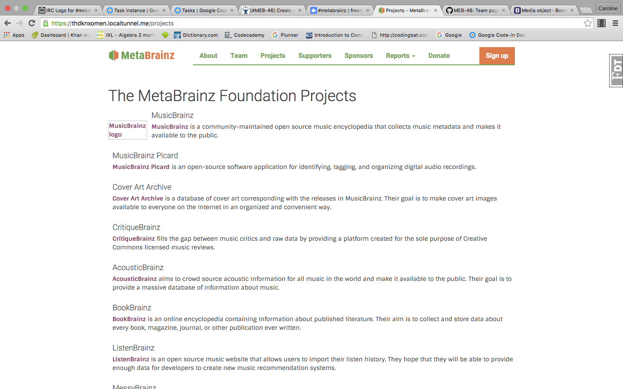The height and width of the screenshot is (389, 623).
Task: Open the Plunker bookmark
Action: point(285,35)
